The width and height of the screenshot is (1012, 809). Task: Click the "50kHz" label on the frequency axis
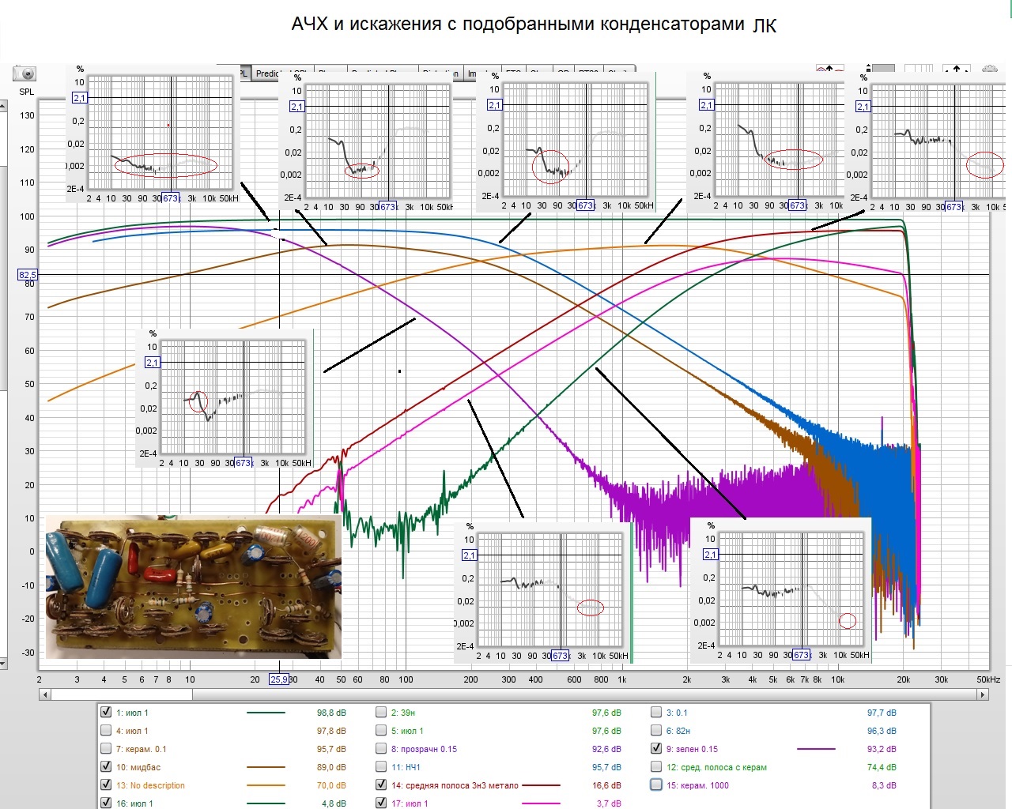pyautogui.click(x=988, y=679)
